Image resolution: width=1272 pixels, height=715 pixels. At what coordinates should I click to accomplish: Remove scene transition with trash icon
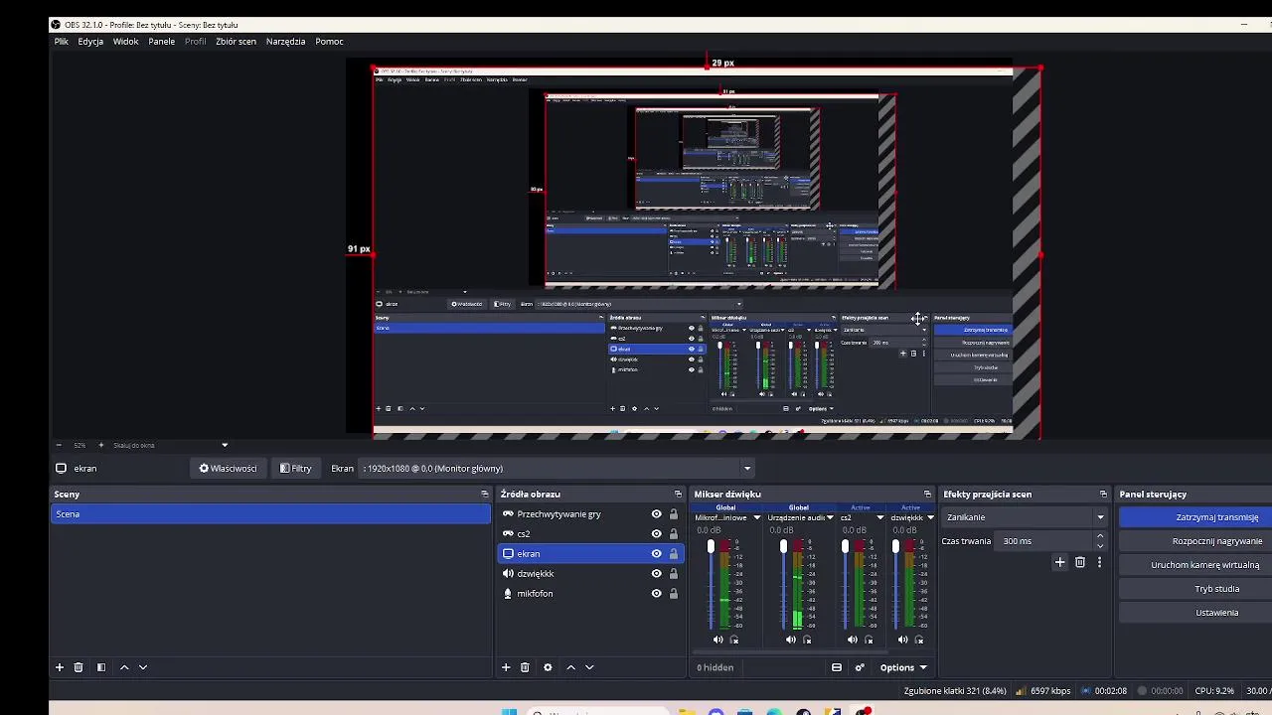point(1080,562)
